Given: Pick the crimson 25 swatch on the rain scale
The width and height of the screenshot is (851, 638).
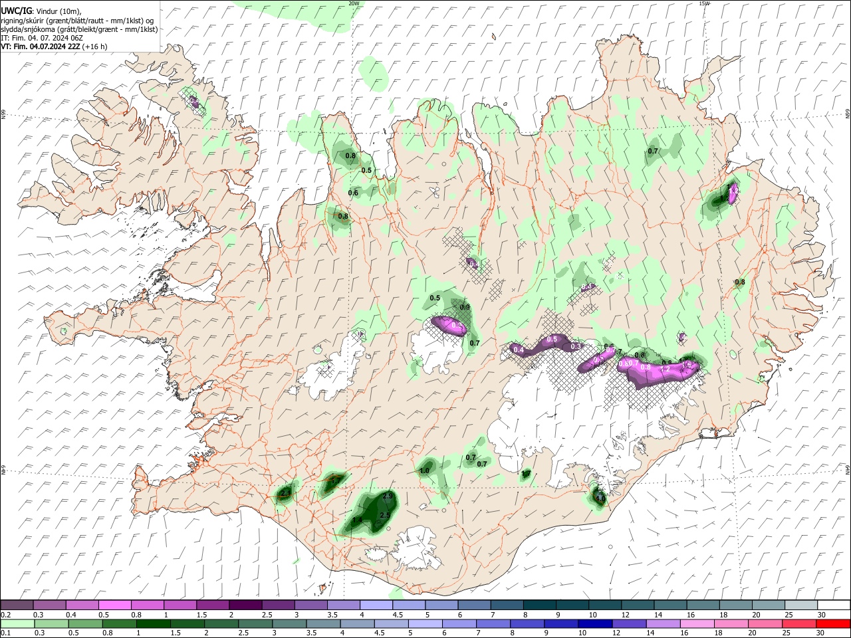Looking at the screenshot, I should [x=800, y=624].
